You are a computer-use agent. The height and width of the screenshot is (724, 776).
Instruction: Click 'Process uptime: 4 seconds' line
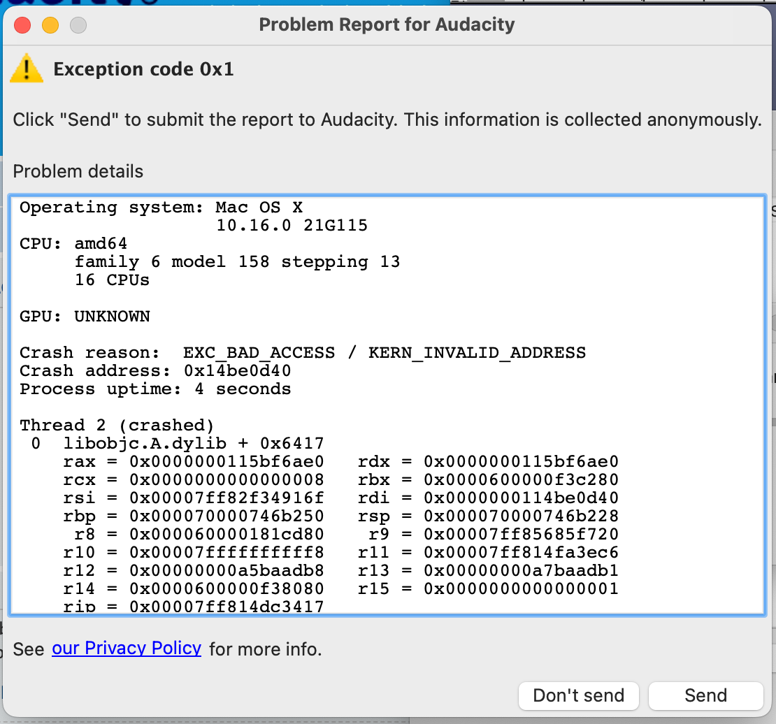[x=155, y=389]
